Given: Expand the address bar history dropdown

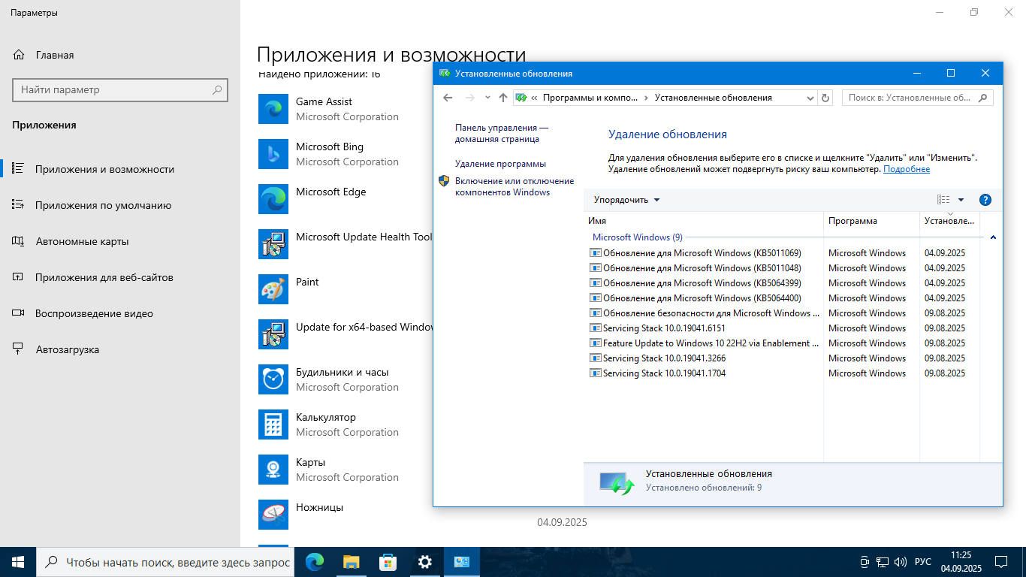Looking at the screenshot, I should click(x=810, y=98).
